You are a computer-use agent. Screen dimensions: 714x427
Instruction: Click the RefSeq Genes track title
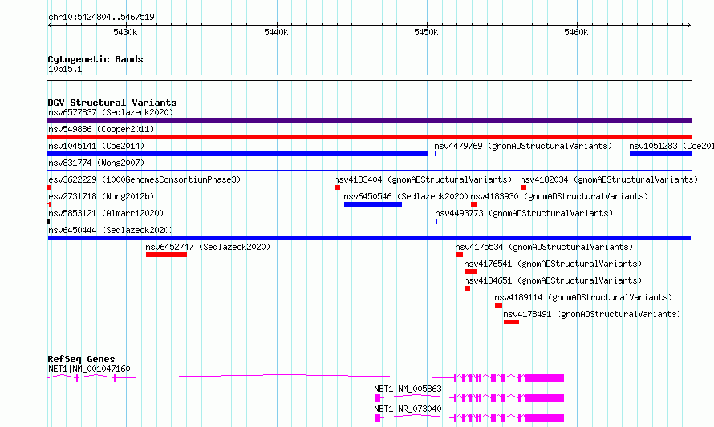81,359
